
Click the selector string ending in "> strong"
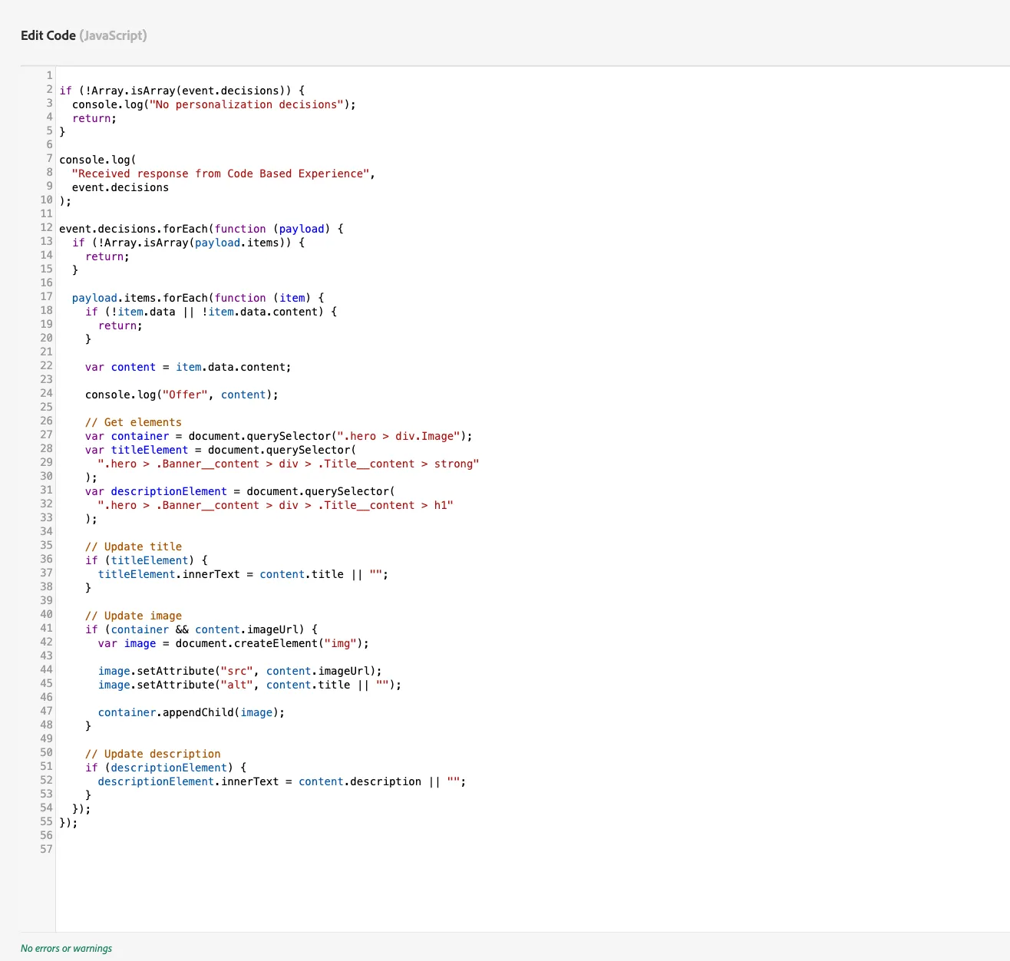(x=289, y=464)
